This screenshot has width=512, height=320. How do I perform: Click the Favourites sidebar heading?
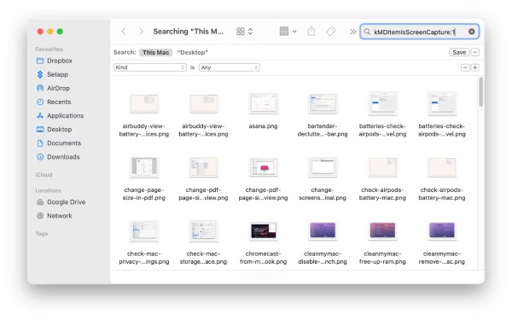pos(49,49)
